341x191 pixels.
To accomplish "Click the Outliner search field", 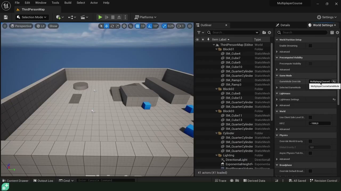I will [x=233, y=32].
